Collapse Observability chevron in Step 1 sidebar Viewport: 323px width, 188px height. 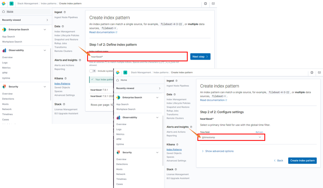point(45,50)
